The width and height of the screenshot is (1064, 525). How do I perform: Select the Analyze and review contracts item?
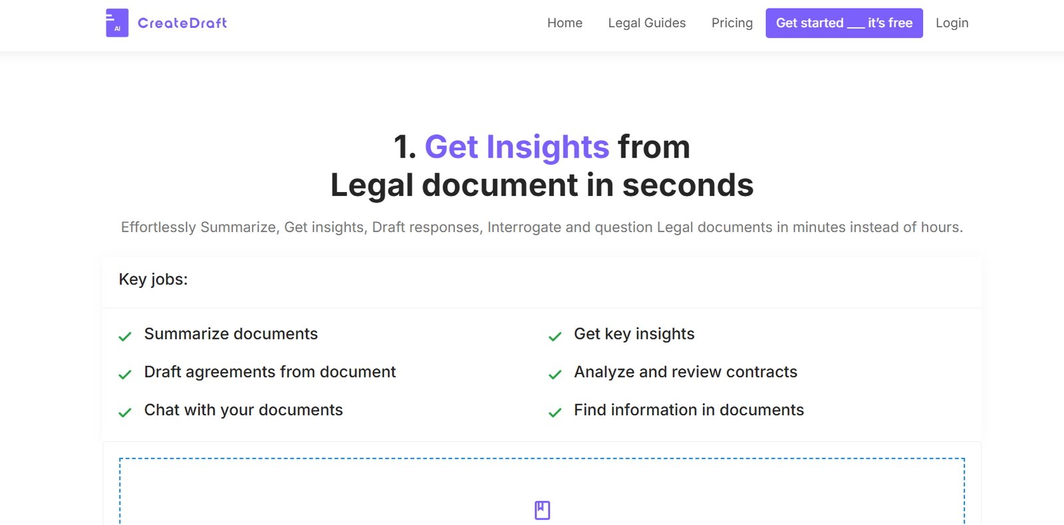pos(685,372)
